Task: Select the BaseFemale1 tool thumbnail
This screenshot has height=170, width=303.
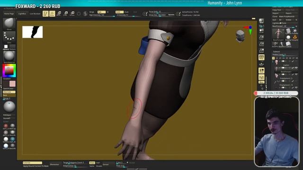Action: [278, 34]
